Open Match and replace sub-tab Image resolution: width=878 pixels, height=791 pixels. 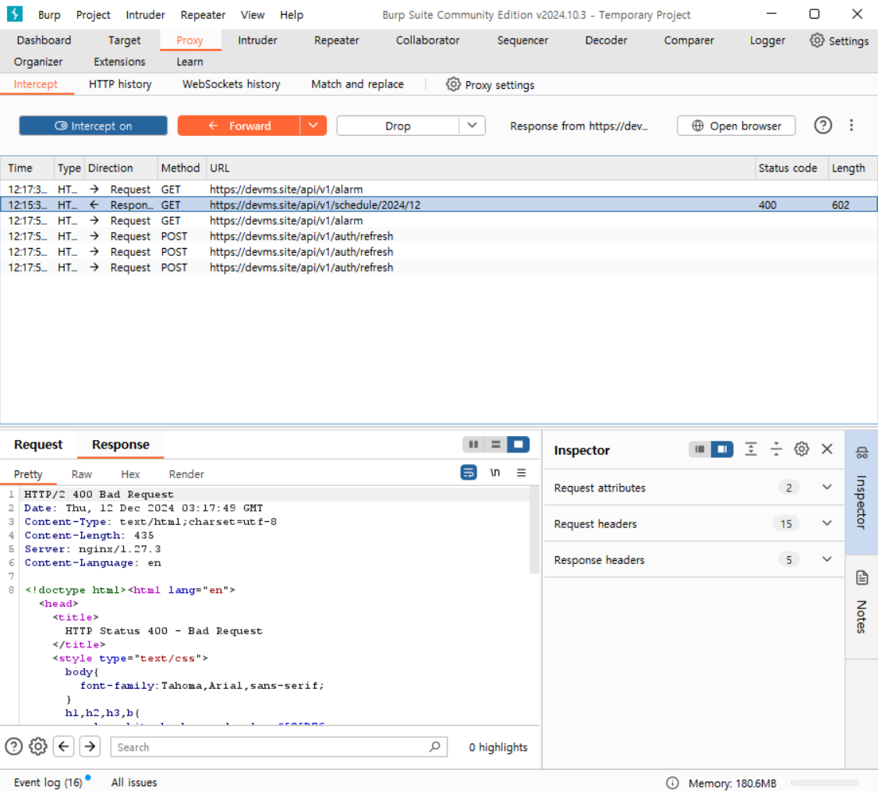(357, 84)
